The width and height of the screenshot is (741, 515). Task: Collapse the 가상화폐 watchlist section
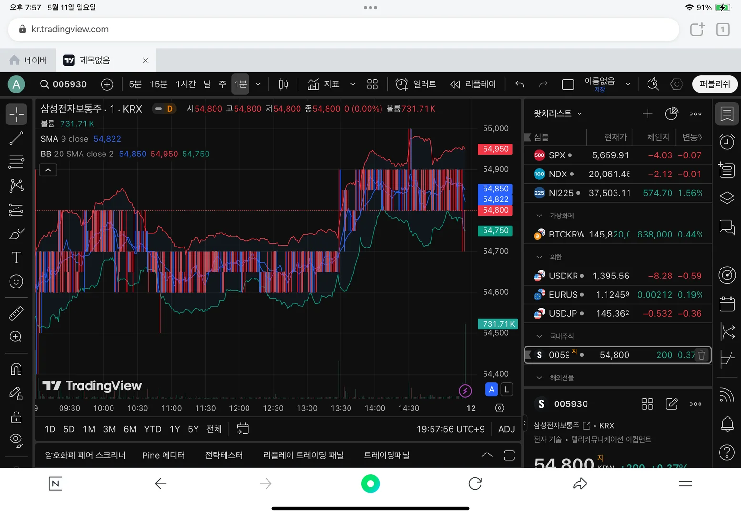pyautogui.click(x=539, y=216)
